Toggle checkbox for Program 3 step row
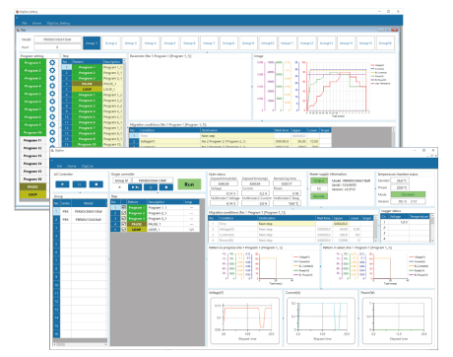This screenshot has height=357, width=453. tap(124, 218)
